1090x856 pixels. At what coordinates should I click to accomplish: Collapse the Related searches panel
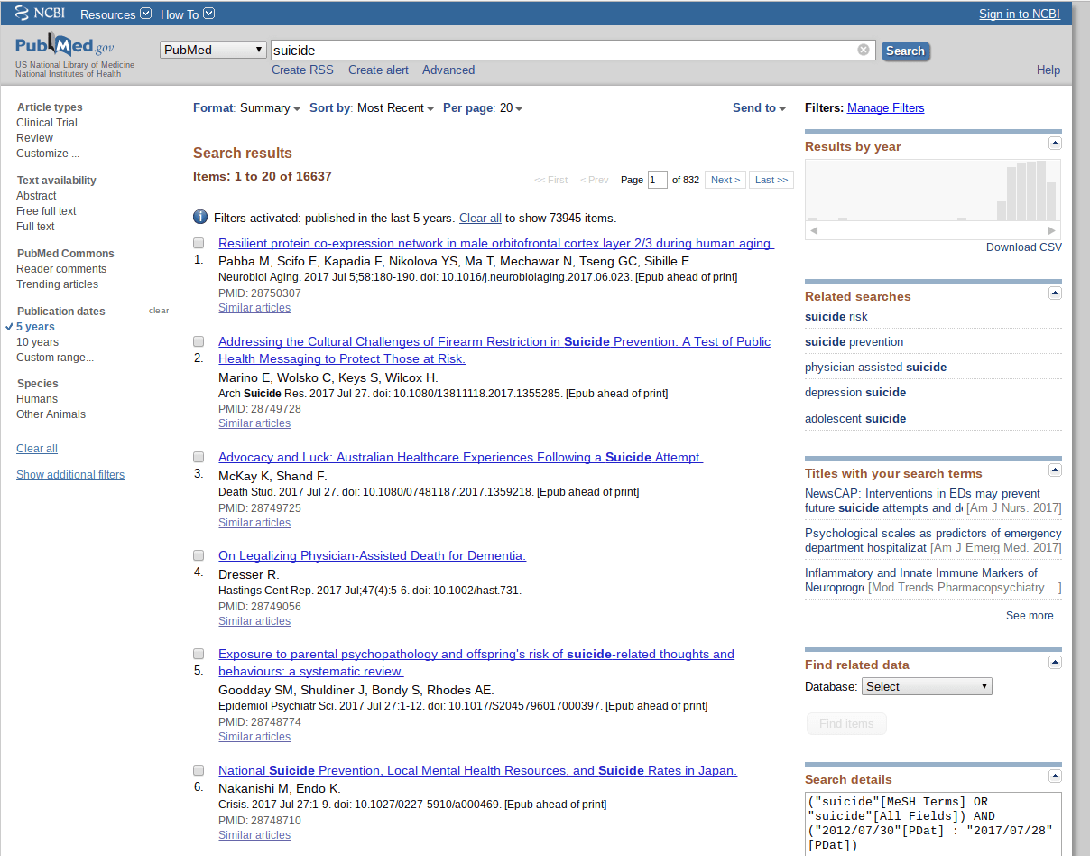1055,293
